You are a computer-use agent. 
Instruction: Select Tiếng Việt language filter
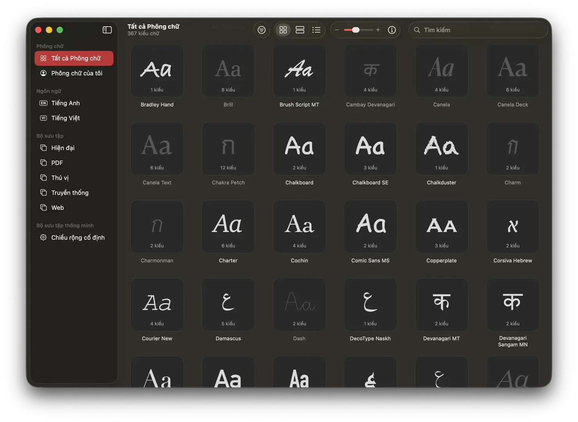[x=74, y=118]
